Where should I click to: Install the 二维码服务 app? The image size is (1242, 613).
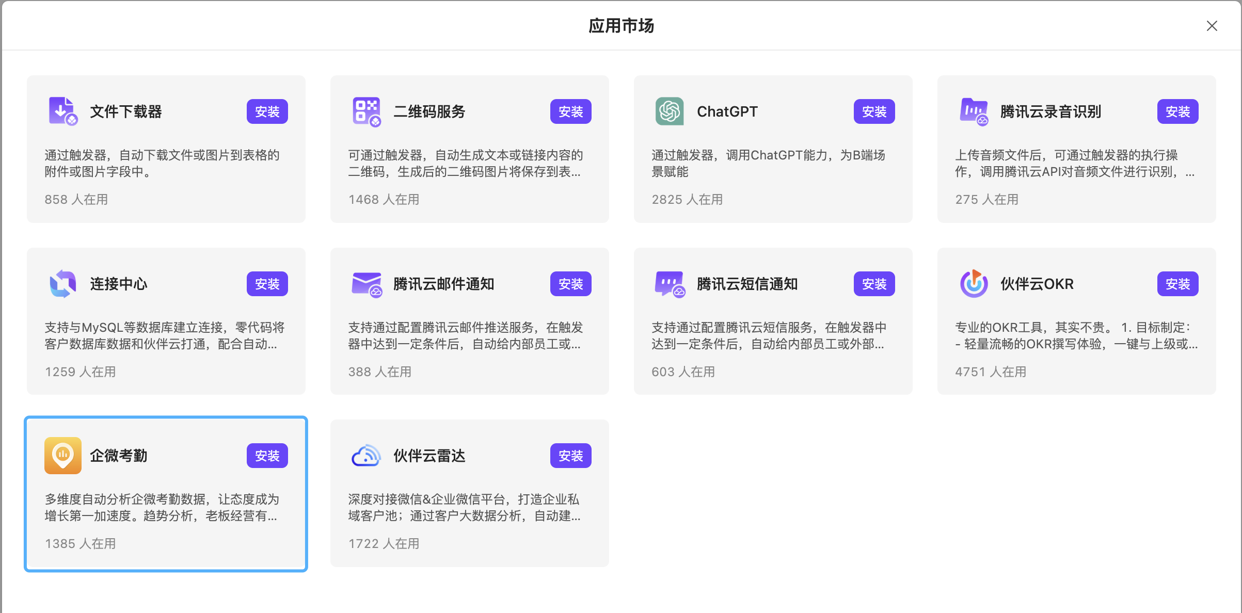571,111
